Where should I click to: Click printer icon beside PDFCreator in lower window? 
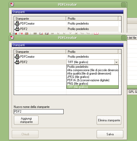[17, 57]
